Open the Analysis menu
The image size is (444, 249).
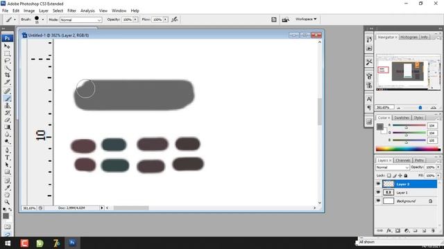coord(87,10)
